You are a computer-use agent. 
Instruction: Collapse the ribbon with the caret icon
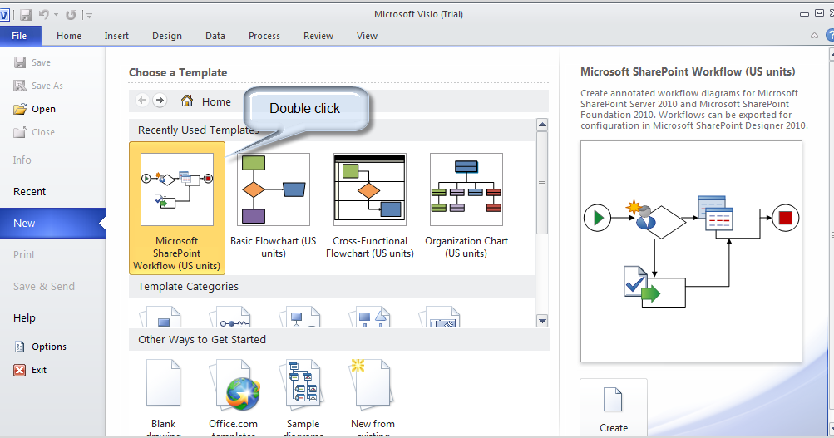pyautogui.click(x=814, y=36)
